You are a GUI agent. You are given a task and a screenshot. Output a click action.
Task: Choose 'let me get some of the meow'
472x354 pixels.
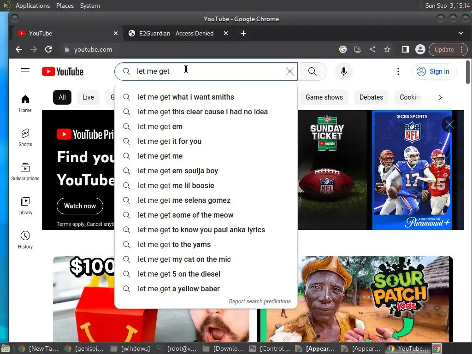point(206,215)
